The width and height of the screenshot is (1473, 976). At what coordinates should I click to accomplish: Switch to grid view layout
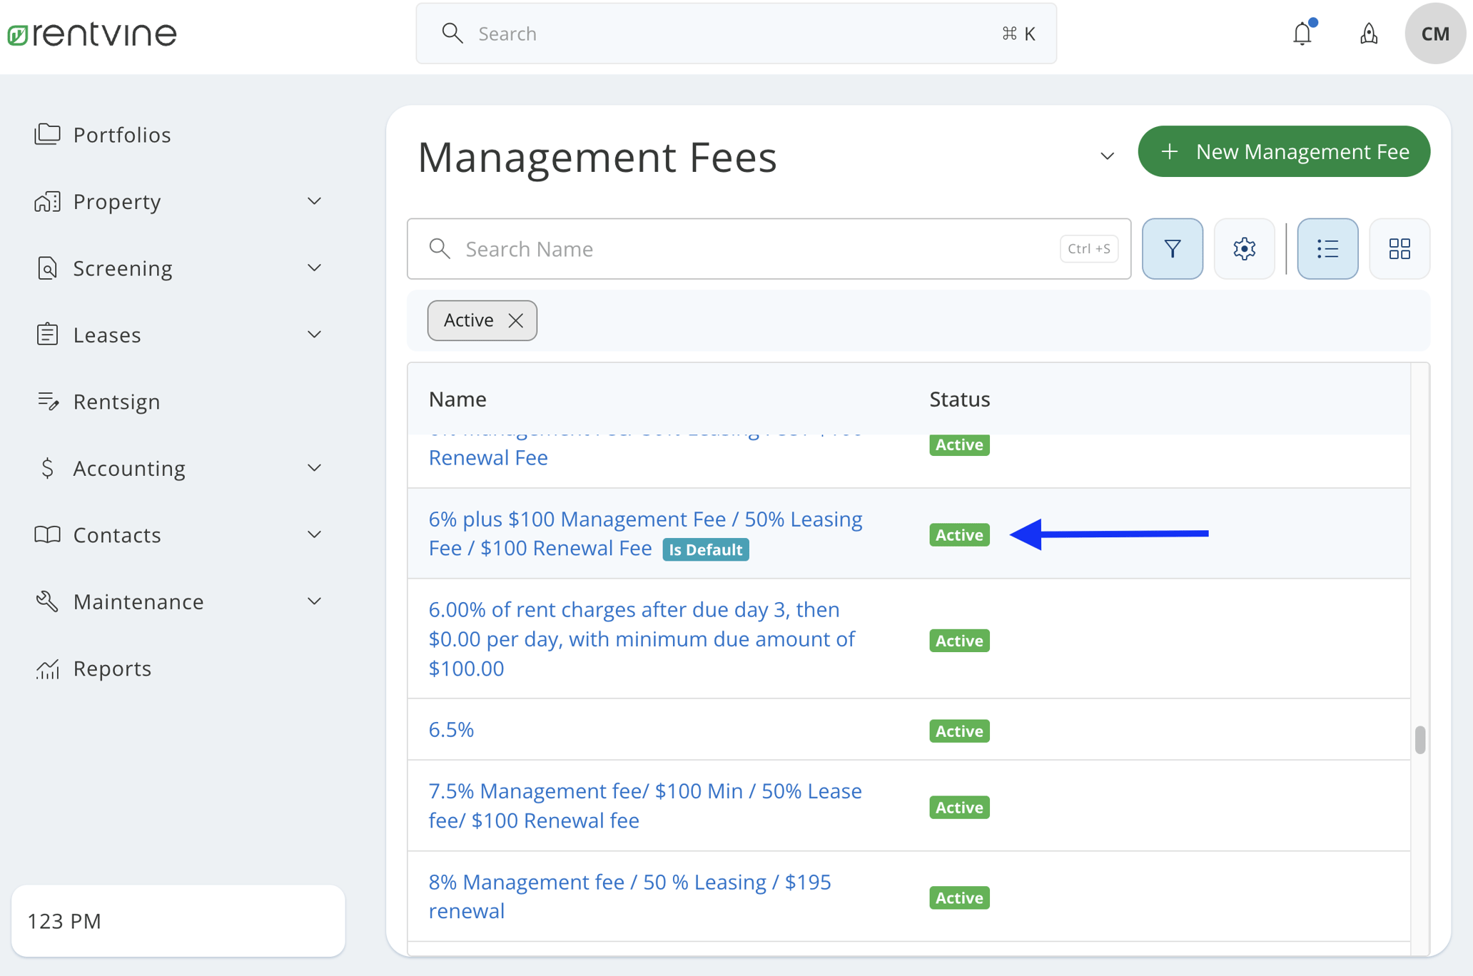point(1399,248)
